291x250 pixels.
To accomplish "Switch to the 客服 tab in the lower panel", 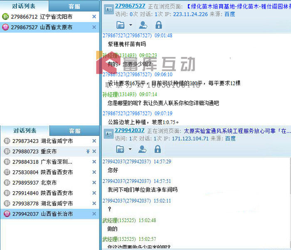I will click(74, 131).
